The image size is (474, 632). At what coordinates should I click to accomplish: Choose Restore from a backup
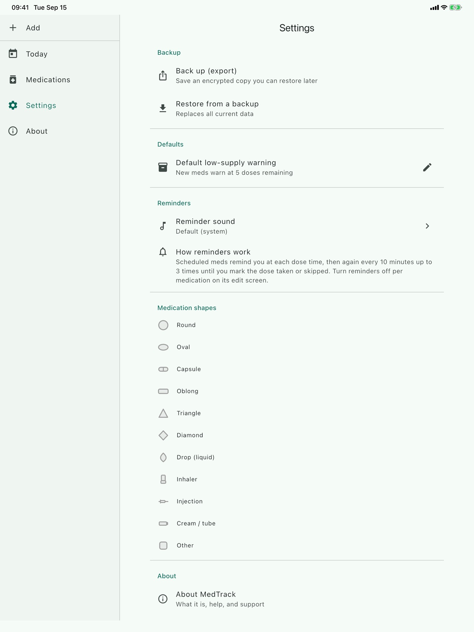[297, 108]
